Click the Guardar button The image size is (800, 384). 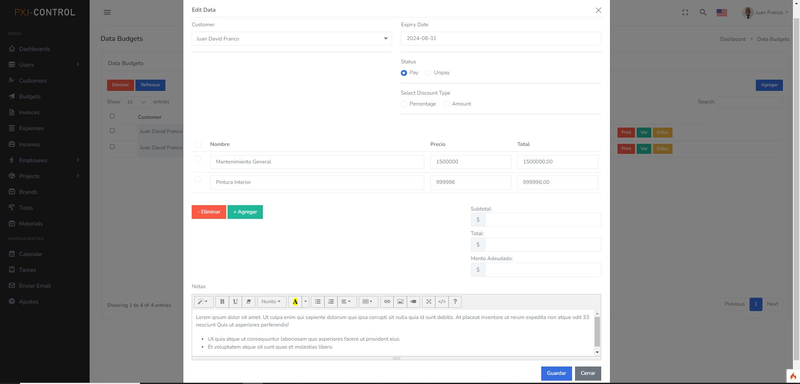(x=556, y=374)
